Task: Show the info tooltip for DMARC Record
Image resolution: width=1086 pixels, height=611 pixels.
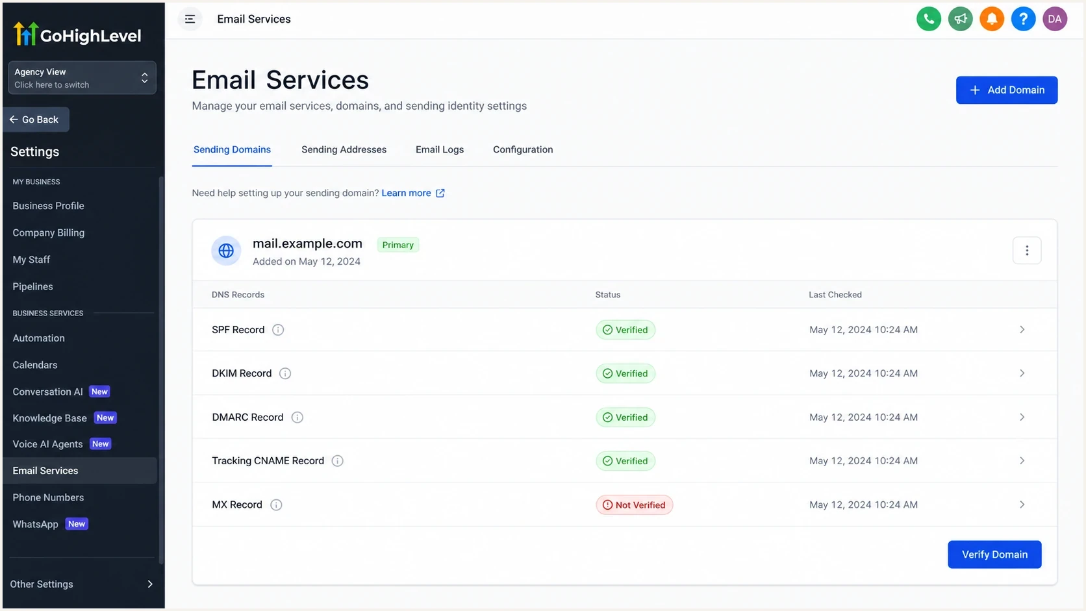Action: (297, 418)
